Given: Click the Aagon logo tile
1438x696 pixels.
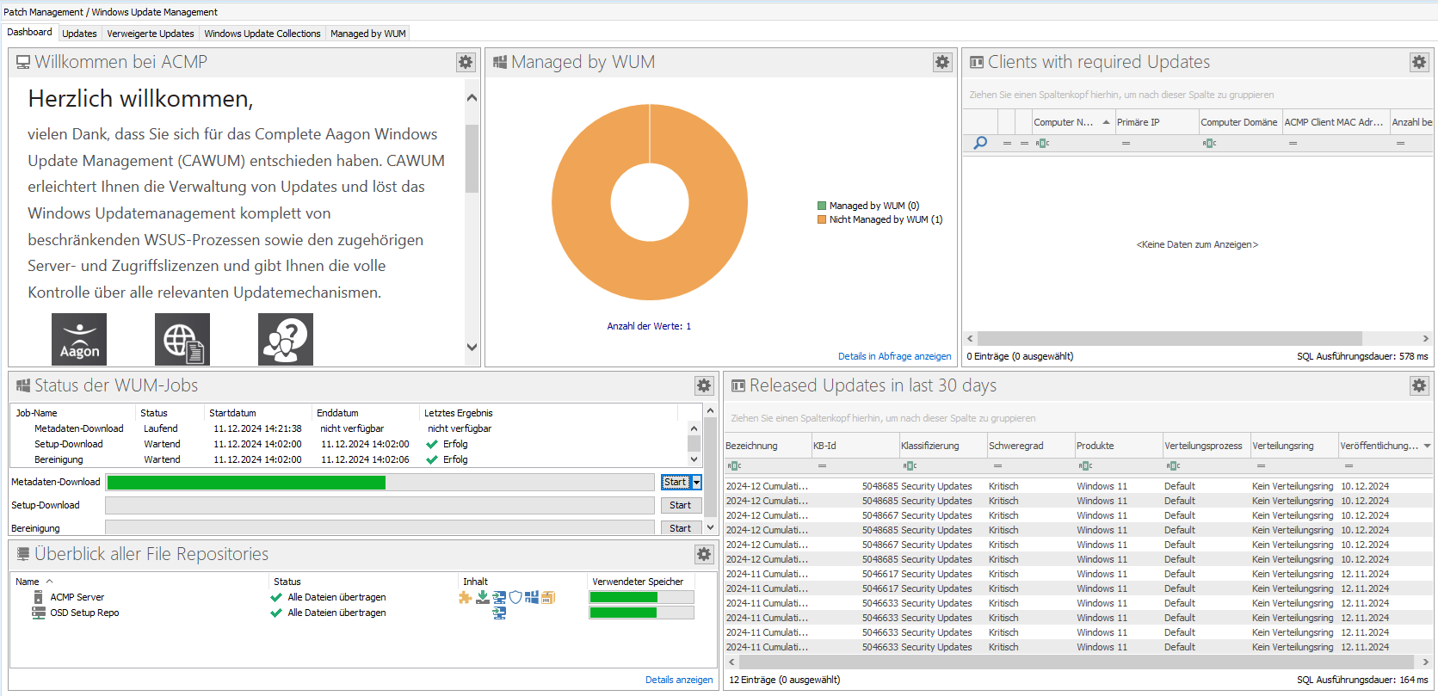Looking at the screenshot, I should pyautogui.click(x=79, y=339).
